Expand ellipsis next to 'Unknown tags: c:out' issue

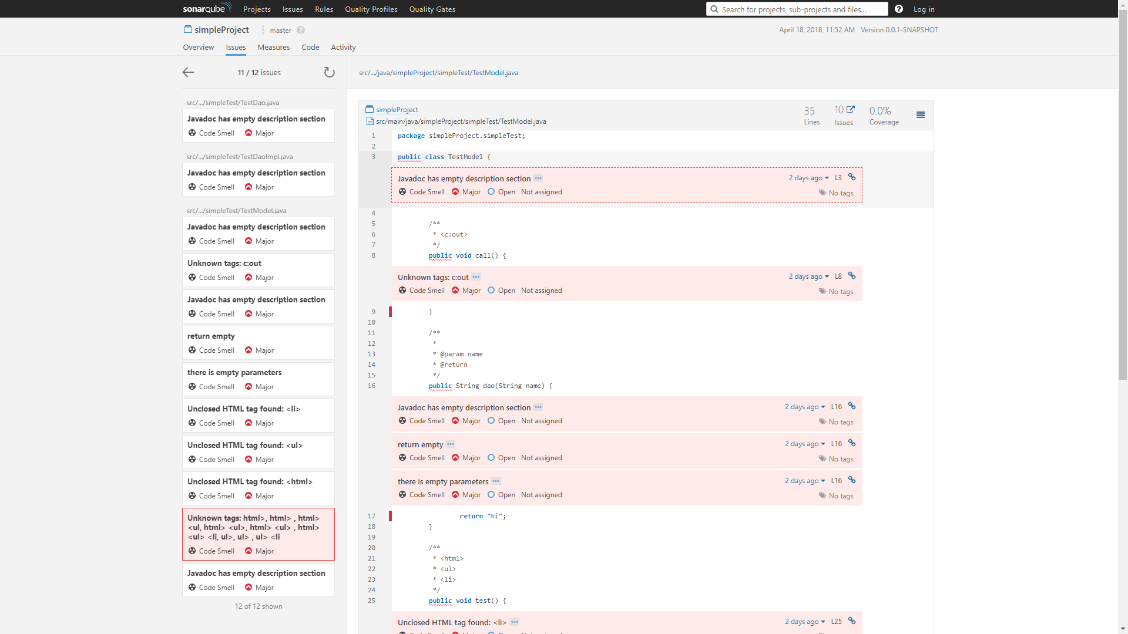tap(476, 277)
